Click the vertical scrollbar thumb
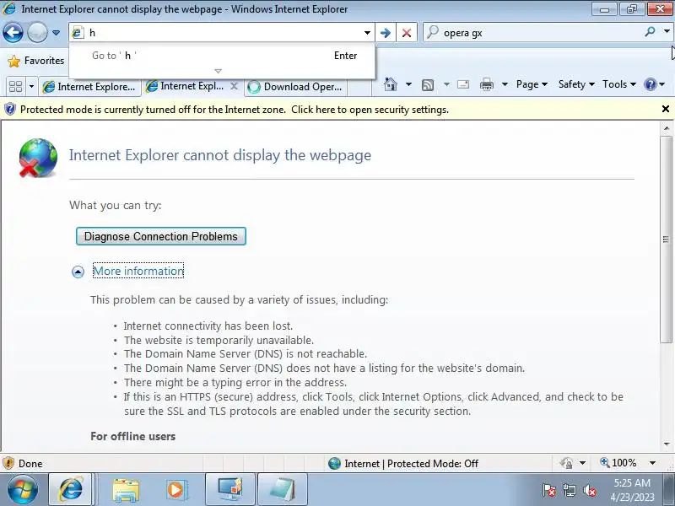The width and height of the screenshot is (675, 506). (666, 240)
